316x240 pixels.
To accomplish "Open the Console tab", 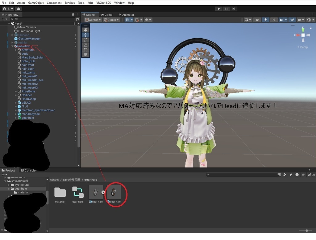I will [28, 170].
